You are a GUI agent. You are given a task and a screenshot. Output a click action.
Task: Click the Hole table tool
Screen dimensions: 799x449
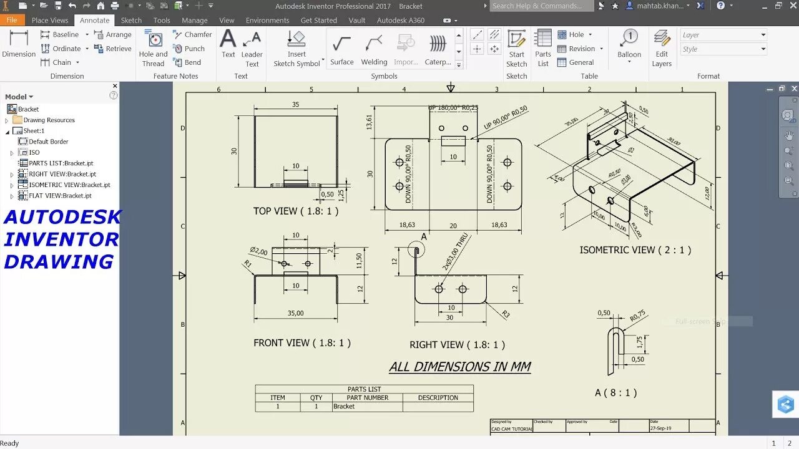[571, 34]
